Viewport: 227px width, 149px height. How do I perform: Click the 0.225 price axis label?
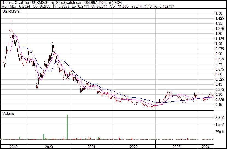[x=220, y=100]
